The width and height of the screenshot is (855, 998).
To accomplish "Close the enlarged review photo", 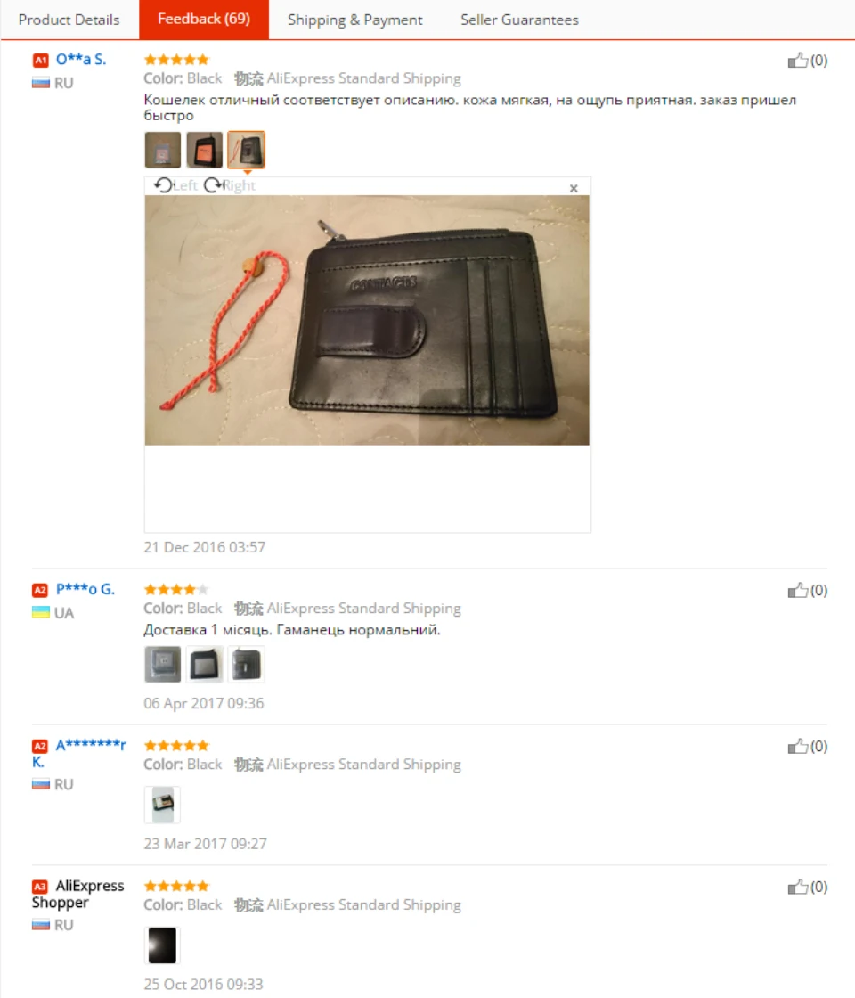I will point(574,188).
